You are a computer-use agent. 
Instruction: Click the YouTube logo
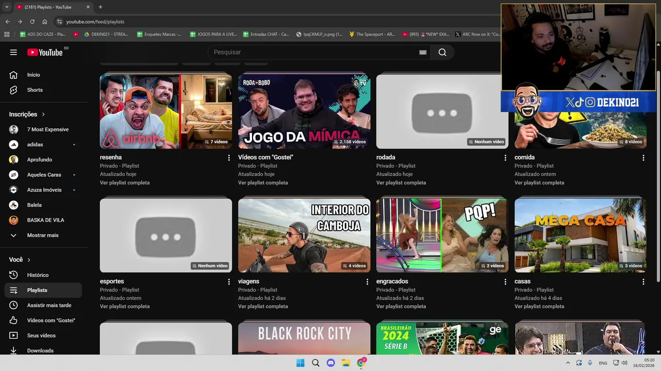tap(45, 52)
